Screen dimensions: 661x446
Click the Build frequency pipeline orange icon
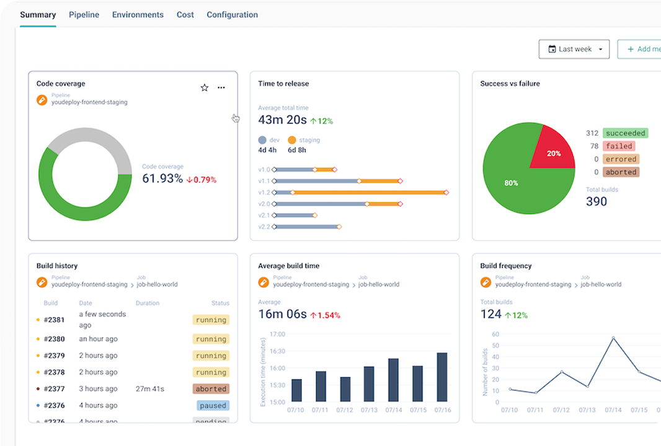pos(486,282)
